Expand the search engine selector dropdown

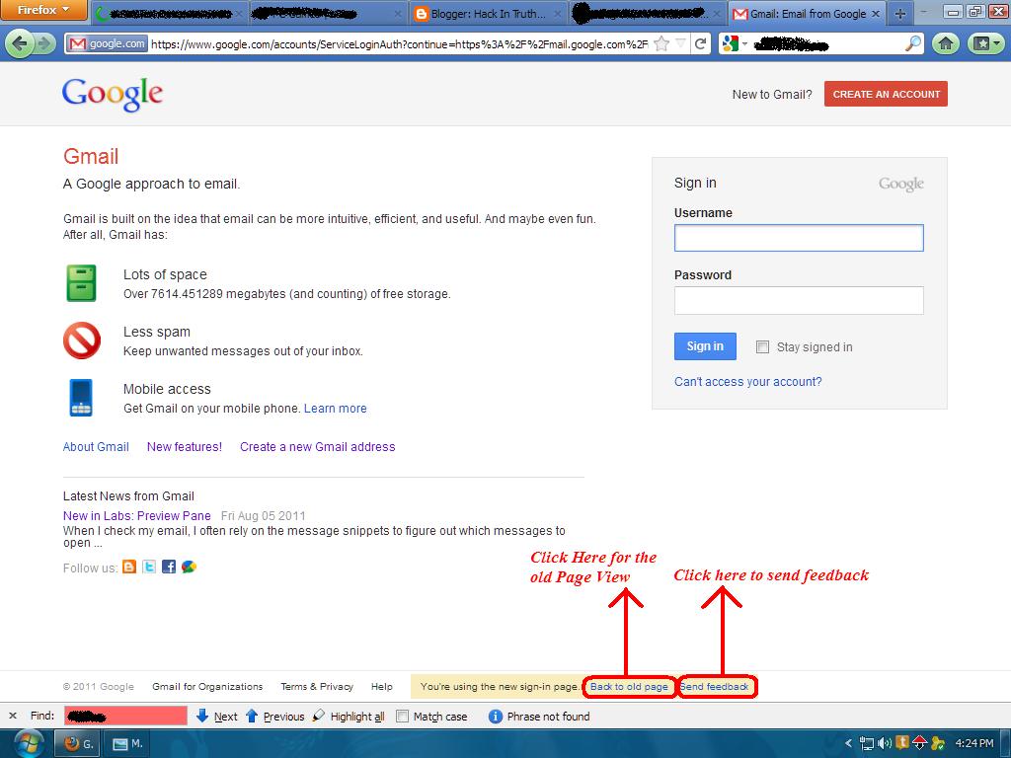point(746,43)
